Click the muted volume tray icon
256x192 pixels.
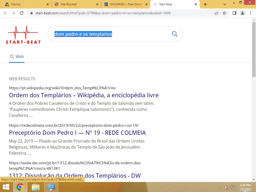[226, 187]
